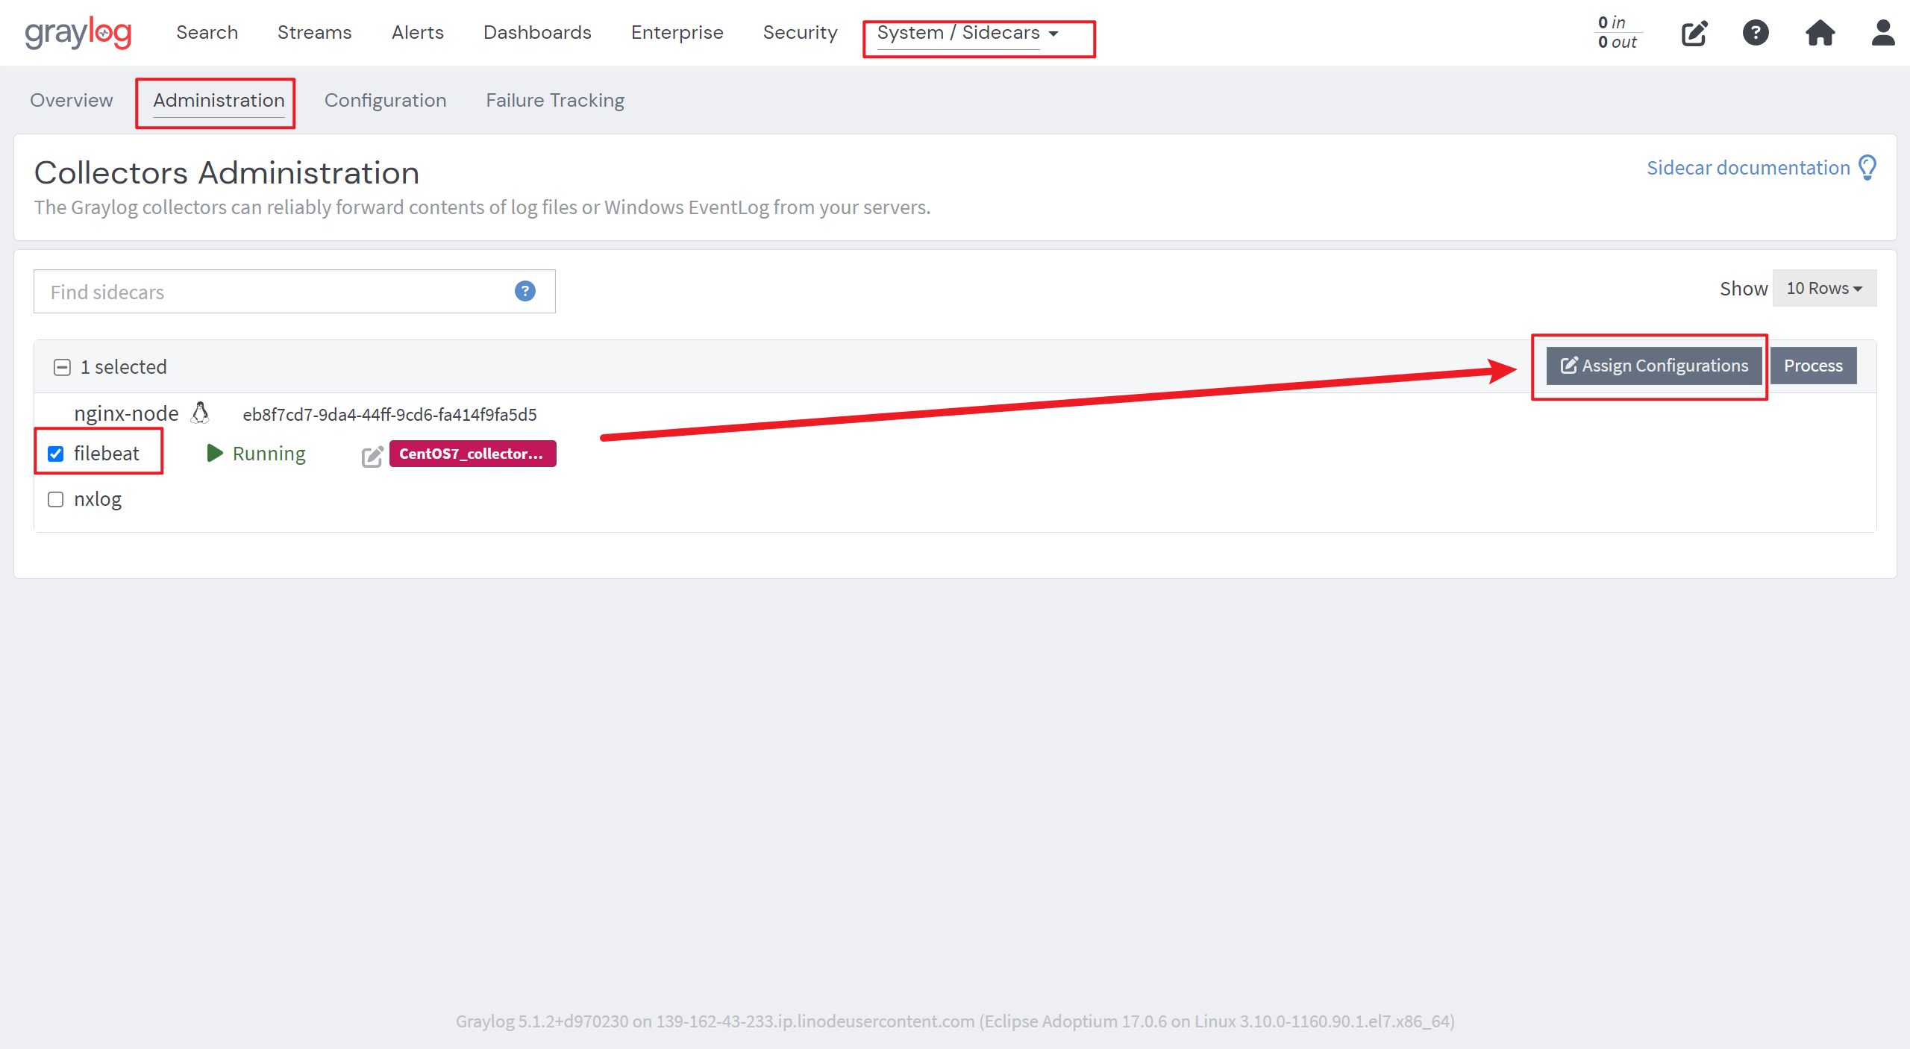The width and height of the screenshot is (1910, 1049).
Task: Open the scratchpad edit icon in header
Action: (1694, 33)
